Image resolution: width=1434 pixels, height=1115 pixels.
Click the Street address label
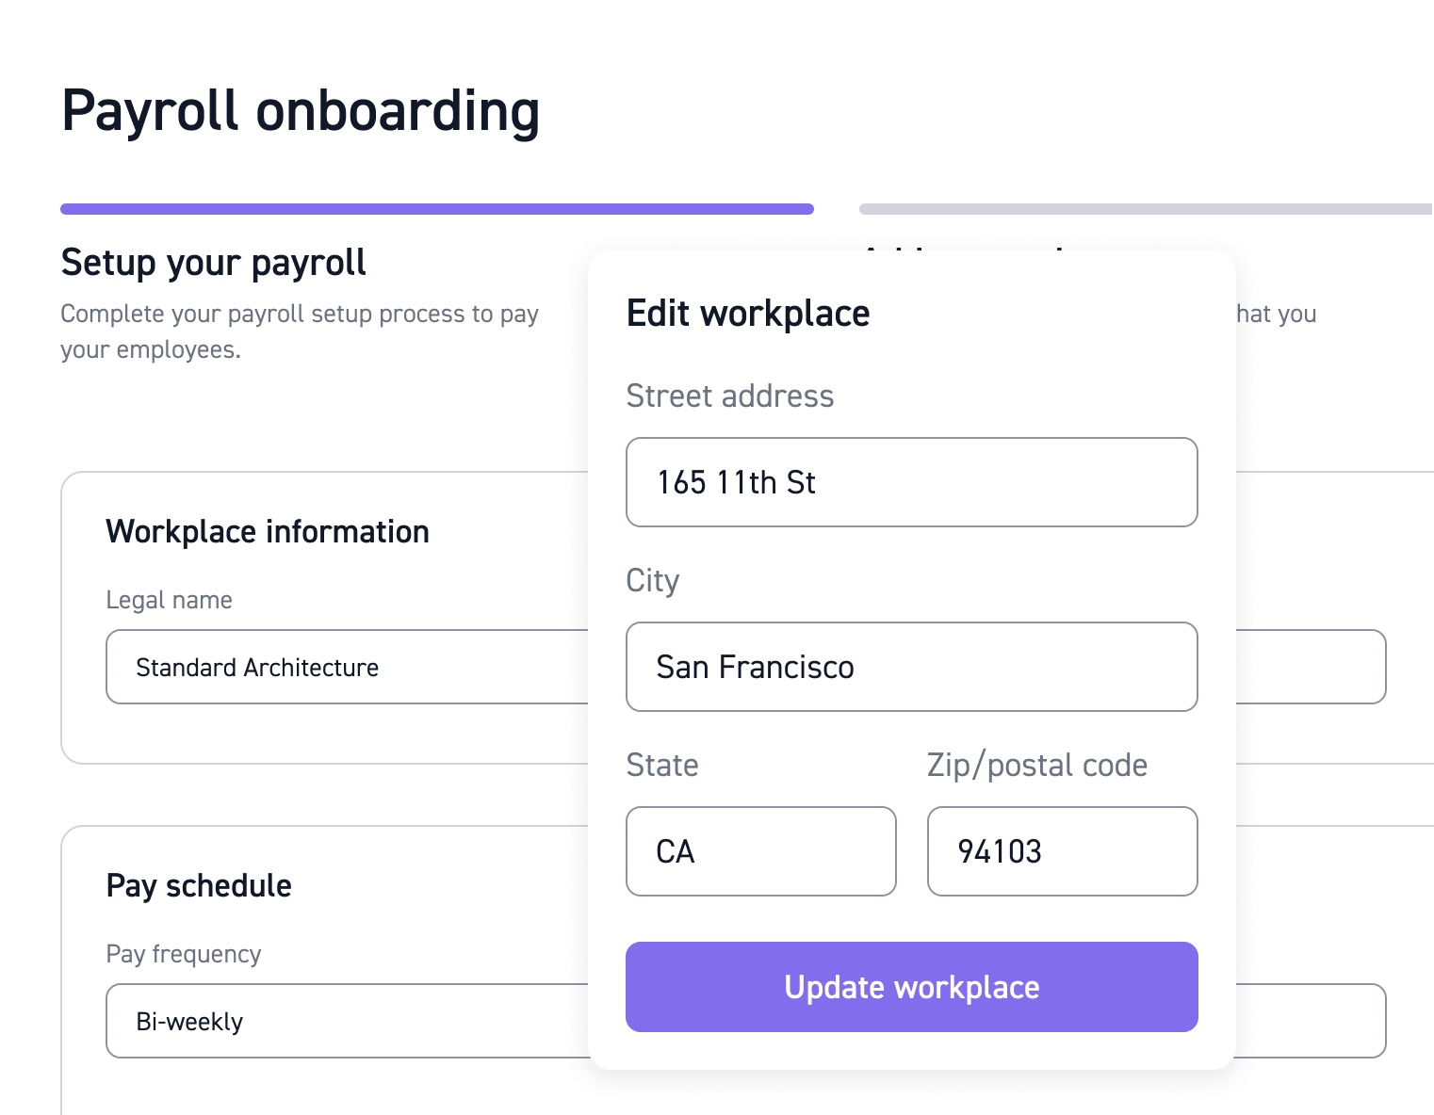coord(730,396)
